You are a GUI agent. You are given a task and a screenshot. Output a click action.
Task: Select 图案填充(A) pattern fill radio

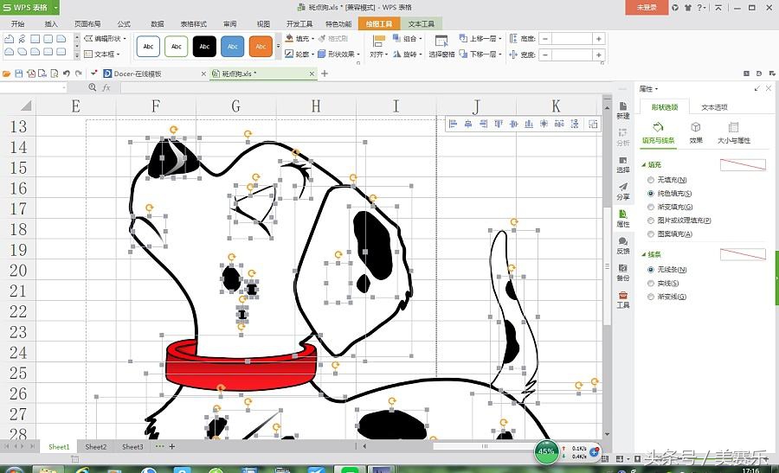tap(650, 233)
